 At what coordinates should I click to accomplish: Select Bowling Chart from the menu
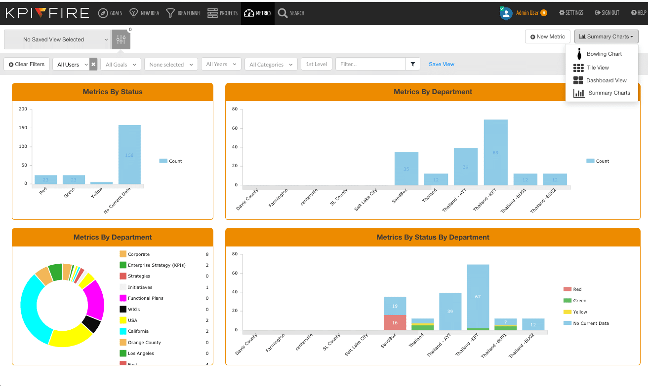point(604,54)
